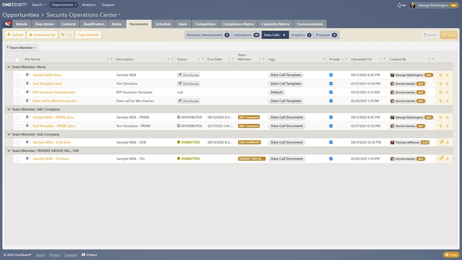Click review icon for Sample NDA - TGI.docx row
Viewport: 462px width, 260px height.
pyautogui.click(x=441, y=159)
